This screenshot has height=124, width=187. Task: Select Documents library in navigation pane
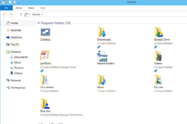21,57
